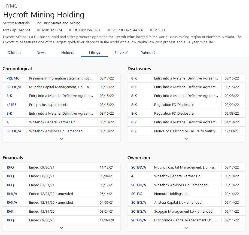Open the Finviz tab link
The width and height of the screenshot is (249, 235).
coord(121,53)
